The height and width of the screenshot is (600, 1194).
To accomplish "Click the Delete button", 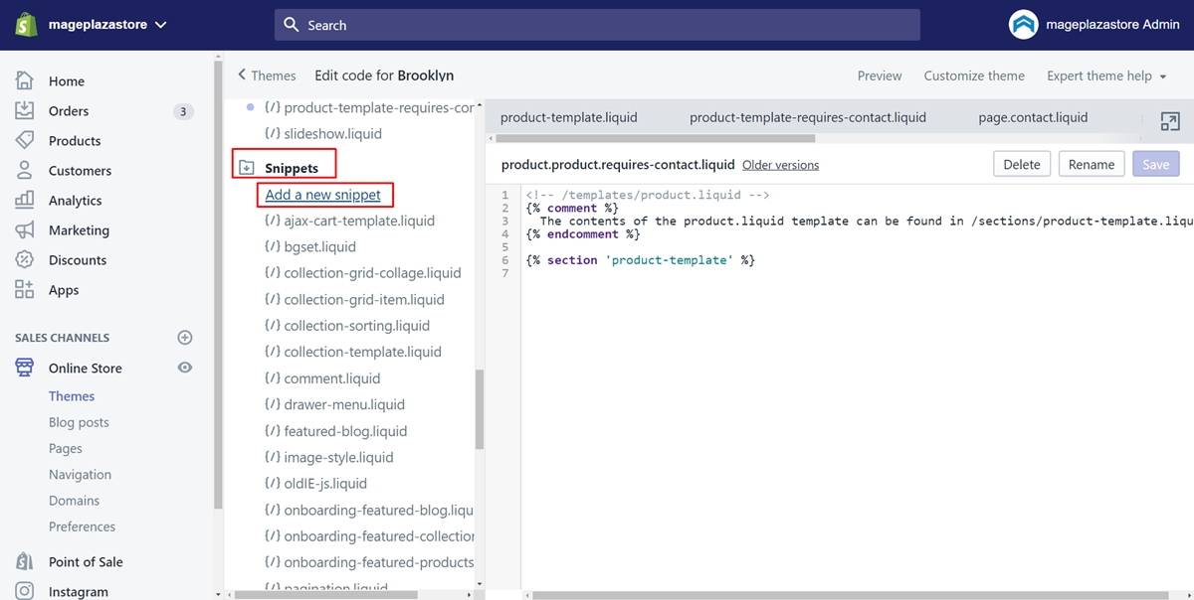I will (1022, 164).
